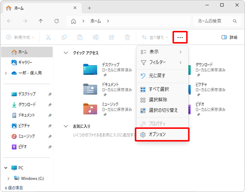Open フィルター submenu

click(x=162, y=62)
